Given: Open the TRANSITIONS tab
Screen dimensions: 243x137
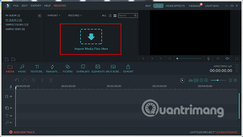Looking at the screenshot, I should [x=52, y=69].
